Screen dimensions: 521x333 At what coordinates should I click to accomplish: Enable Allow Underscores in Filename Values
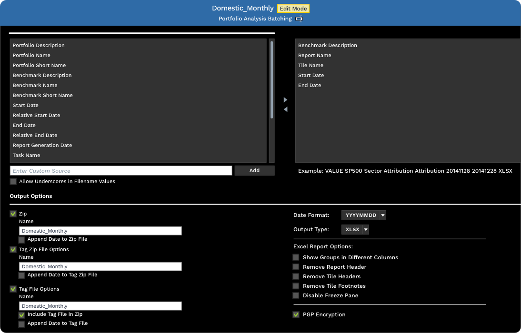(x=13, y=181)
